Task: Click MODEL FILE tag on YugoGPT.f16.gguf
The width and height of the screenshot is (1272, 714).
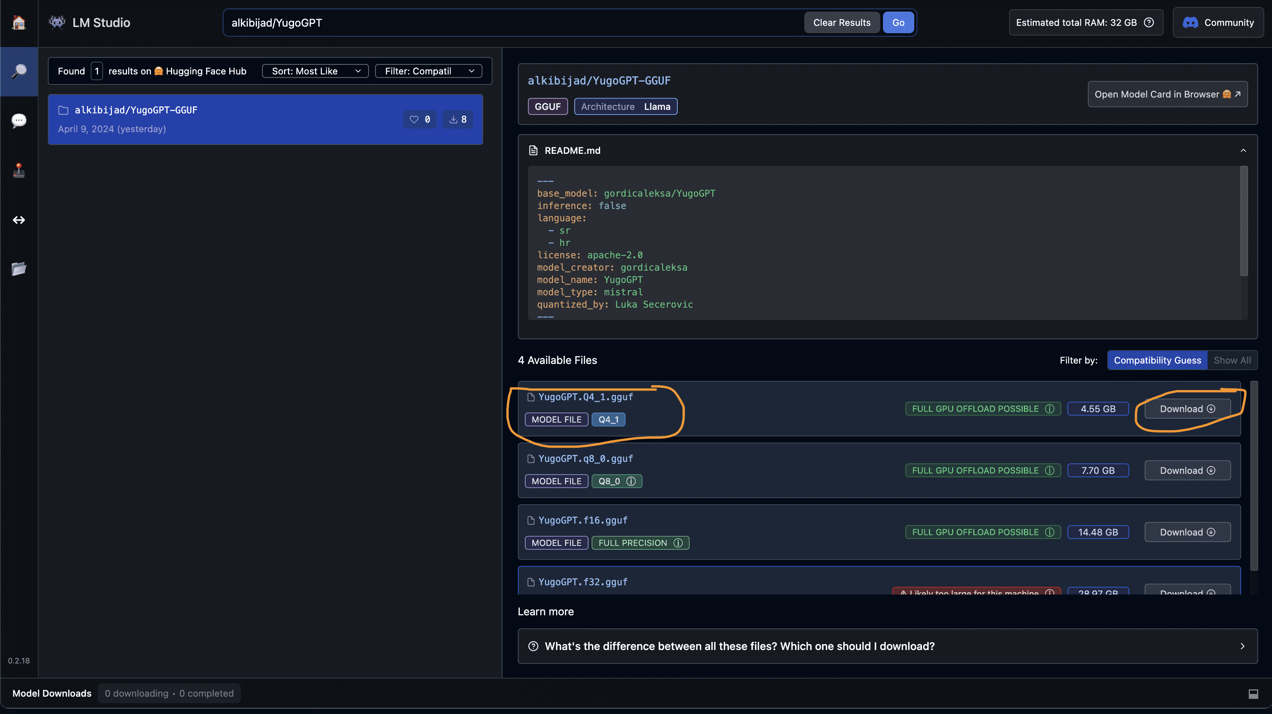Action: pyautogui.click(x=556, y=543)
